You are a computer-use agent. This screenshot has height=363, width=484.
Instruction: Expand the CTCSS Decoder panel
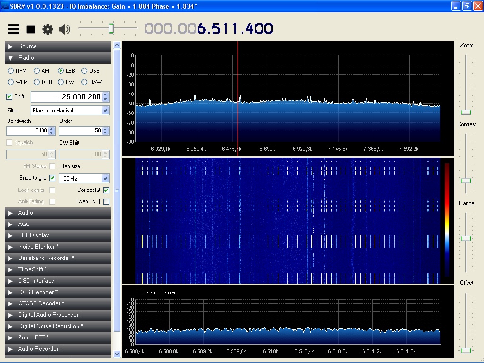(x=57, y=303)
